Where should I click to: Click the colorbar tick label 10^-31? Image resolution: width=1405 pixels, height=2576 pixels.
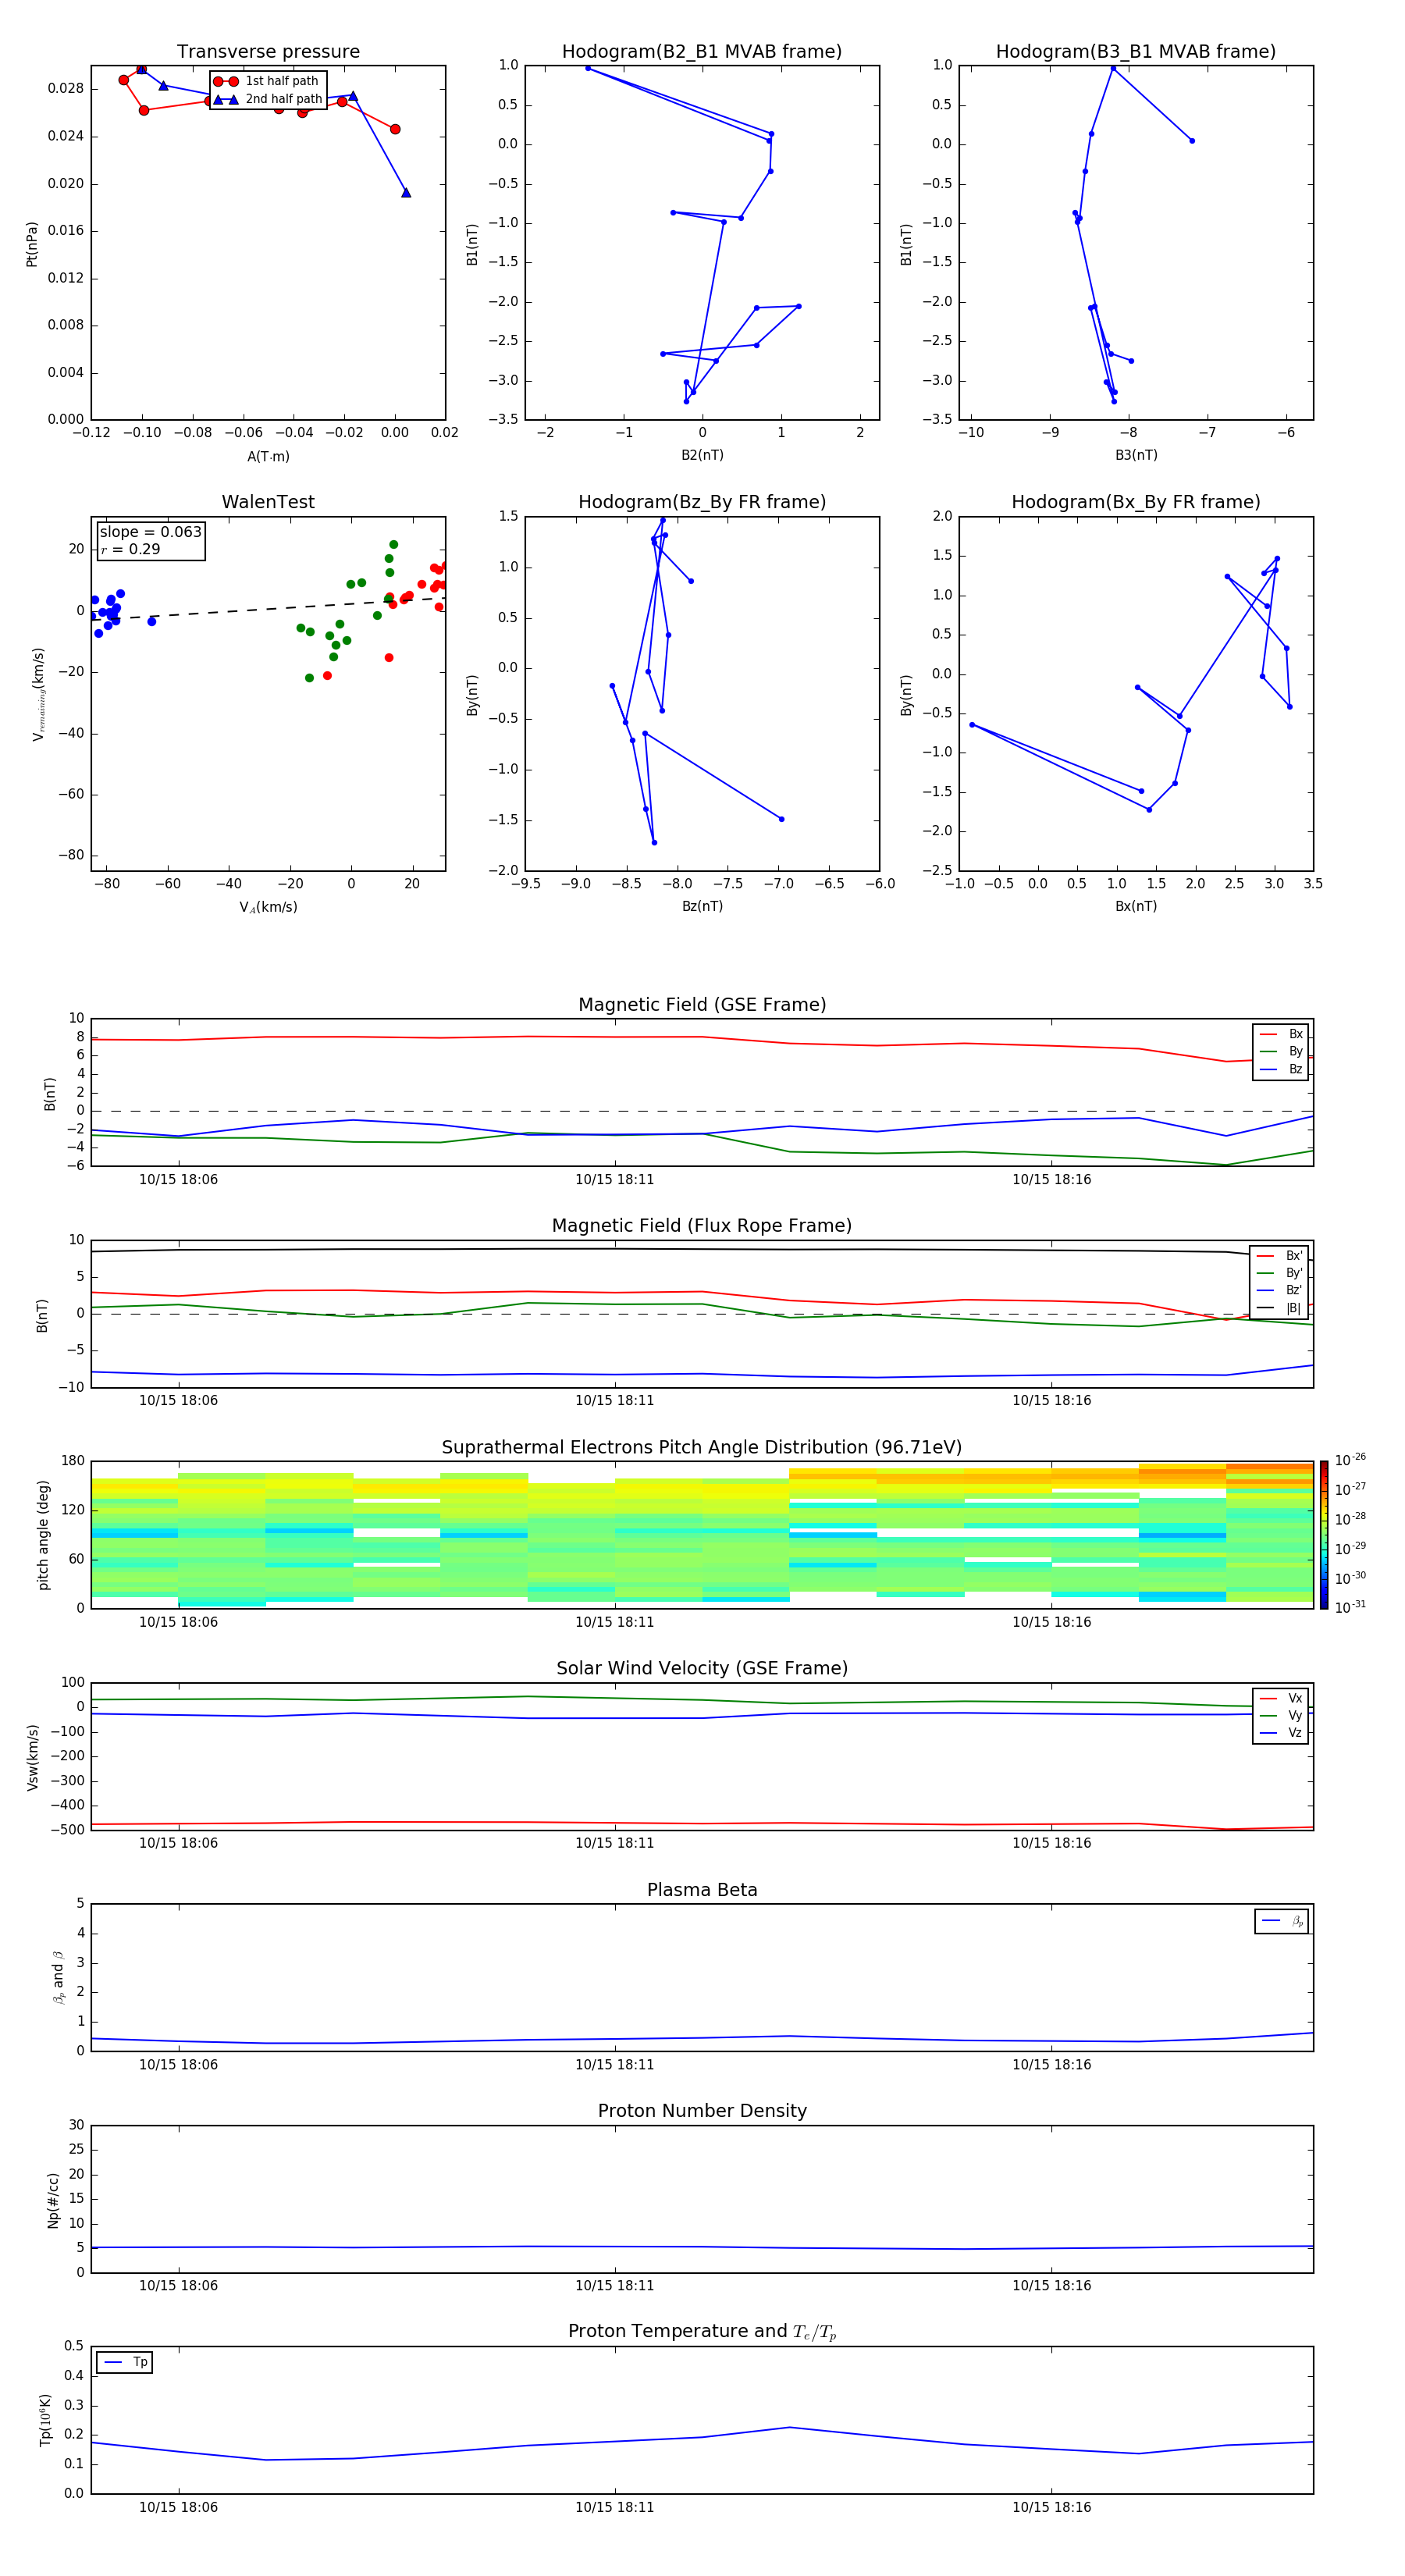tap(1351, 1607)
